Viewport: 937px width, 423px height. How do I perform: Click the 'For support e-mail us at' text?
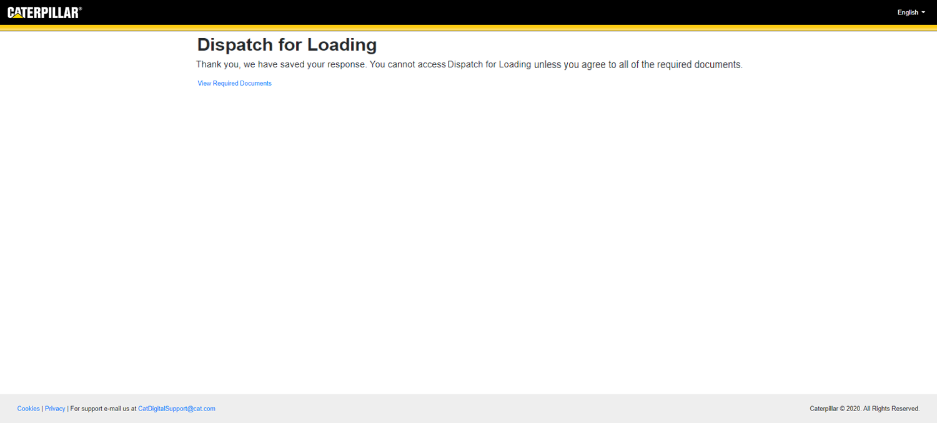tap(103, 409)
